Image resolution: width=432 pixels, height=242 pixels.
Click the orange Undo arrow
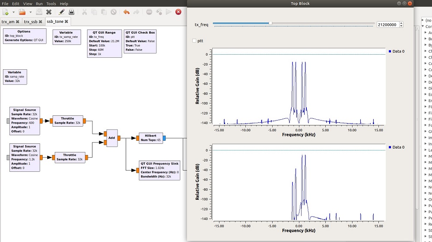126,12
